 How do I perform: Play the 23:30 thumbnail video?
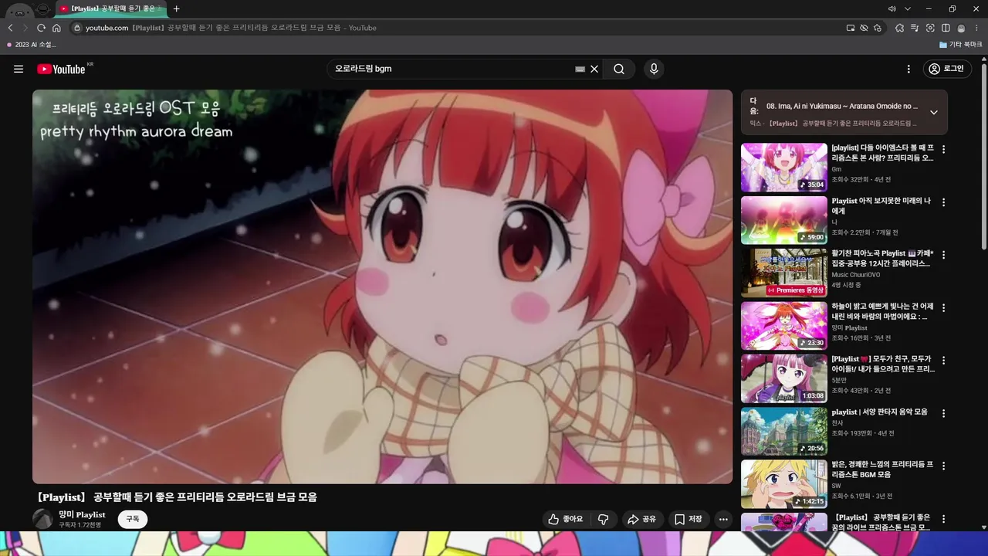pyautogui.click(x=784, y=326)
